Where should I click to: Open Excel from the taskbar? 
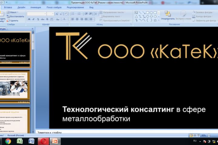click(x=20, y=141)
